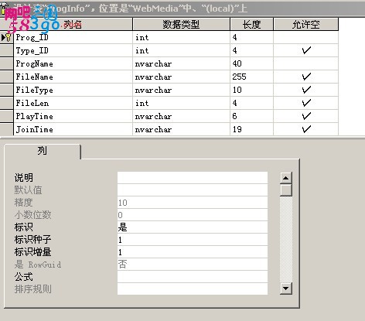Switch to the 列 properties tab
Screen dimensions: 365x321
pos(43,151)
